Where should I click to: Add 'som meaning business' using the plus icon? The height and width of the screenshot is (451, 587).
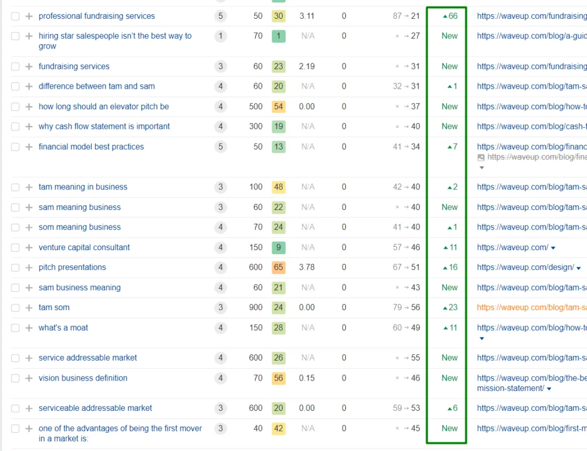coord(29,227)
